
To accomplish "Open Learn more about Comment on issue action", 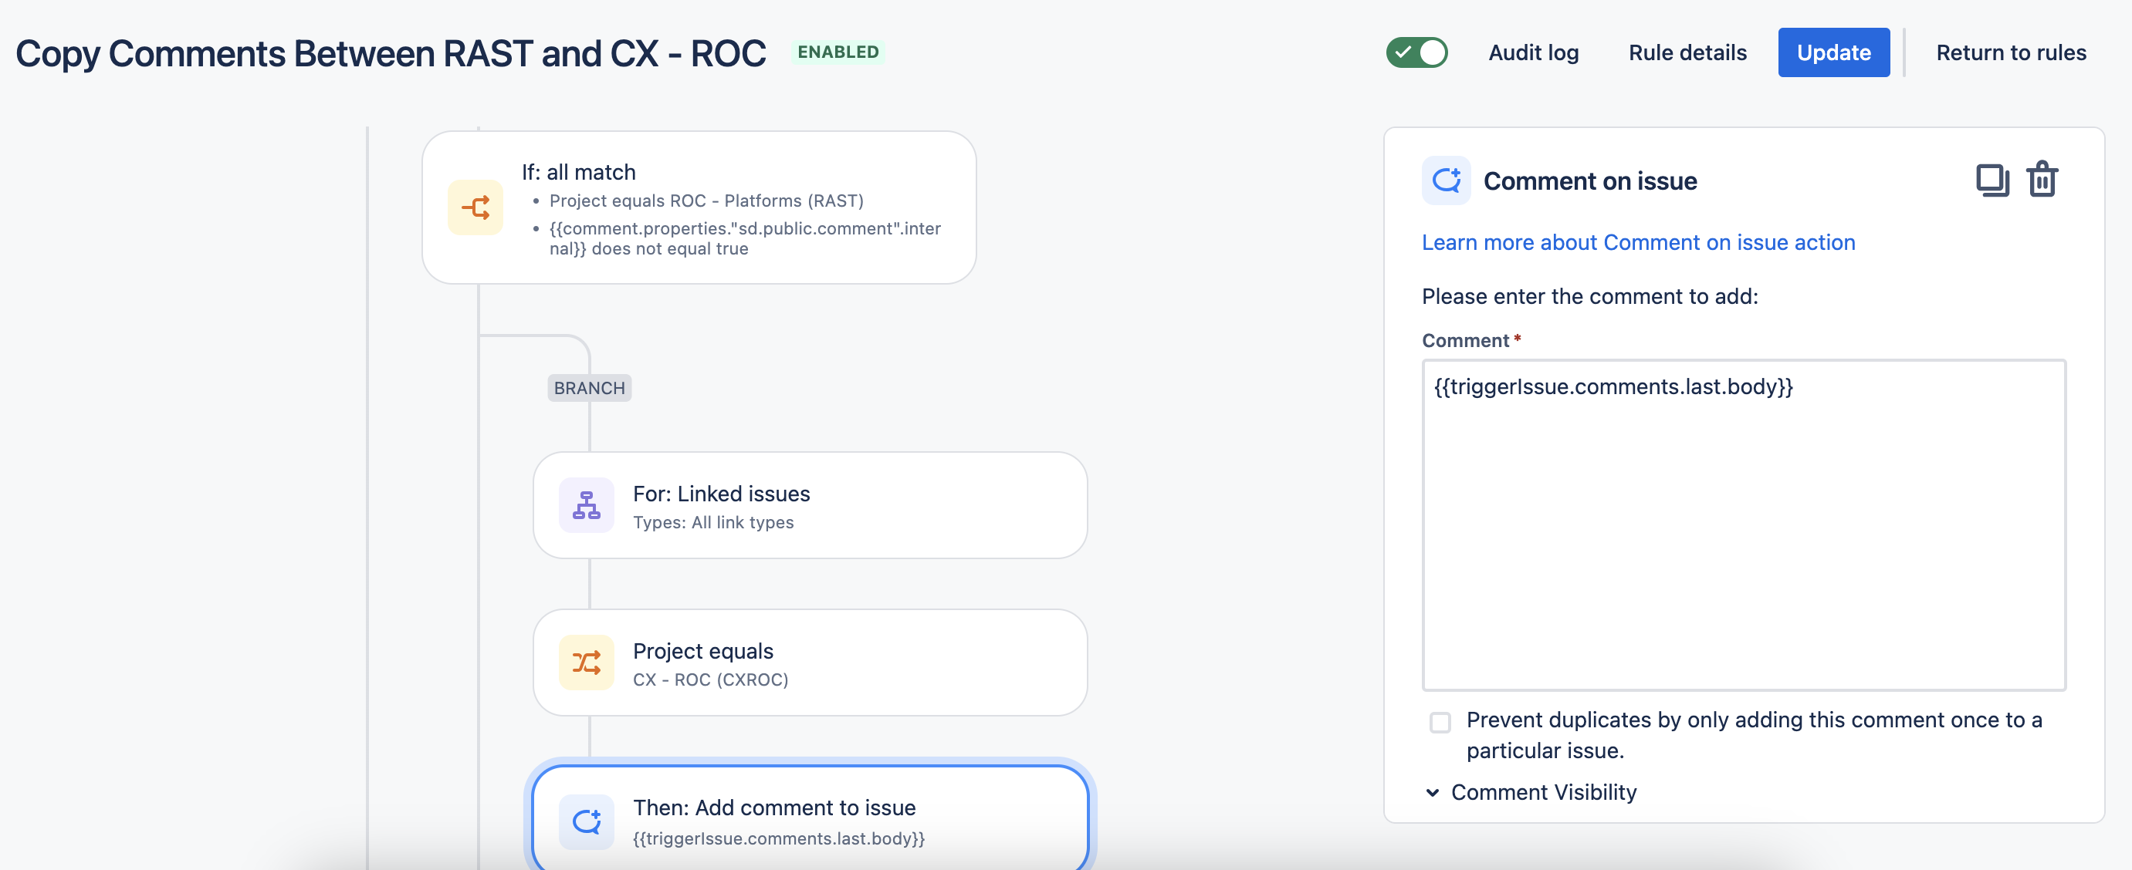I will point(1638,242).
